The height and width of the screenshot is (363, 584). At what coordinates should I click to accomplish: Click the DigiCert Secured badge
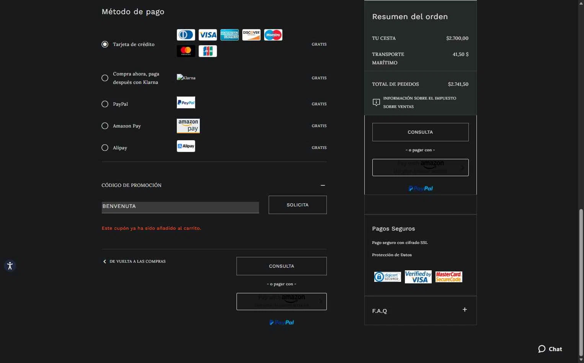(388, 277)
